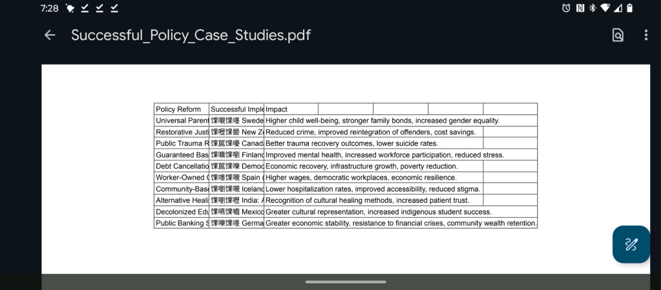The width and height of the screenshot is (661, 290).
Task: Tap the Successful_Policy_Case_Studies.pdf title
Action: click(x=191, y=36)
